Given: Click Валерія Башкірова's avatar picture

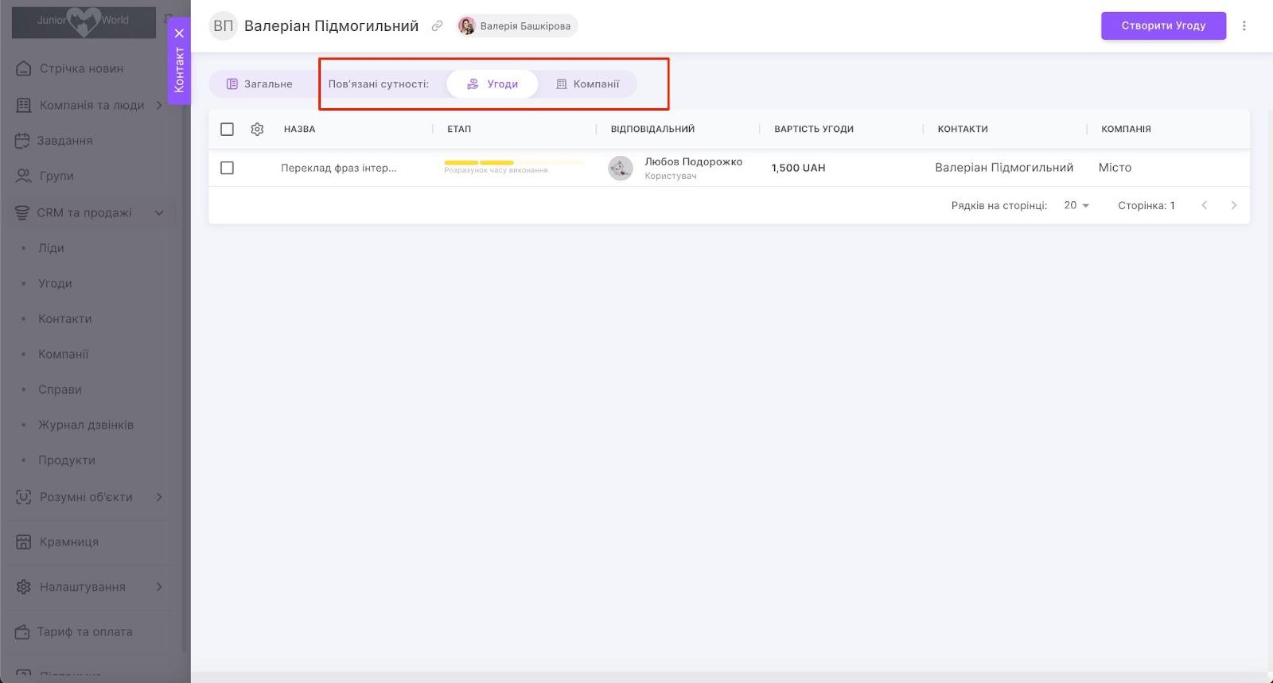Looking at the screenshot, I should click(x=467, y=26).
